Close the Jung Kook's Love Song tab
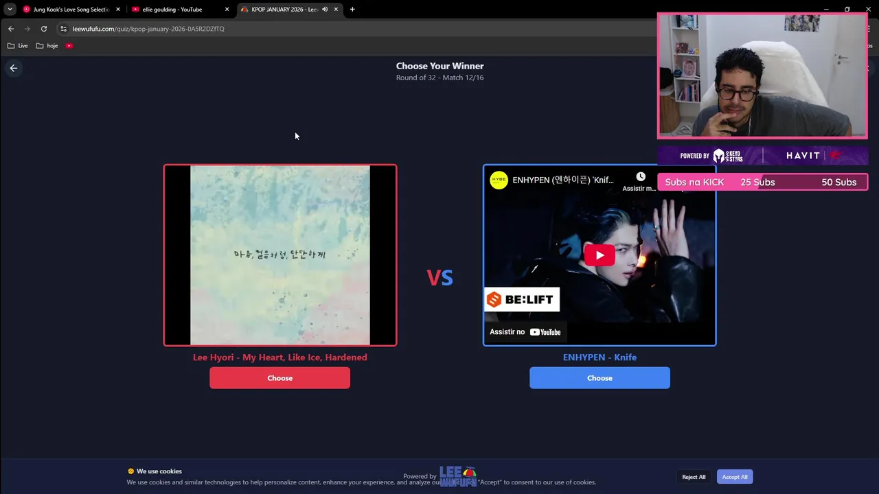The height and width of the screenshot is (494, 879). click(118, 10)
